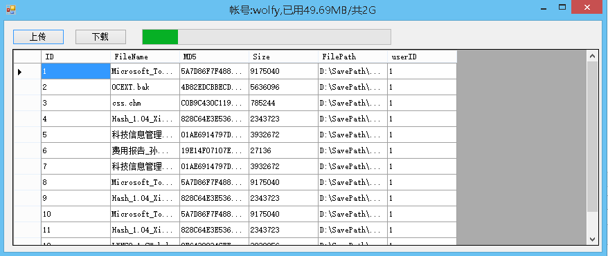The width and height of the screenshot is (608, 256).
Task: Click the 上传 upload button
Action: [x=38, y=37]
